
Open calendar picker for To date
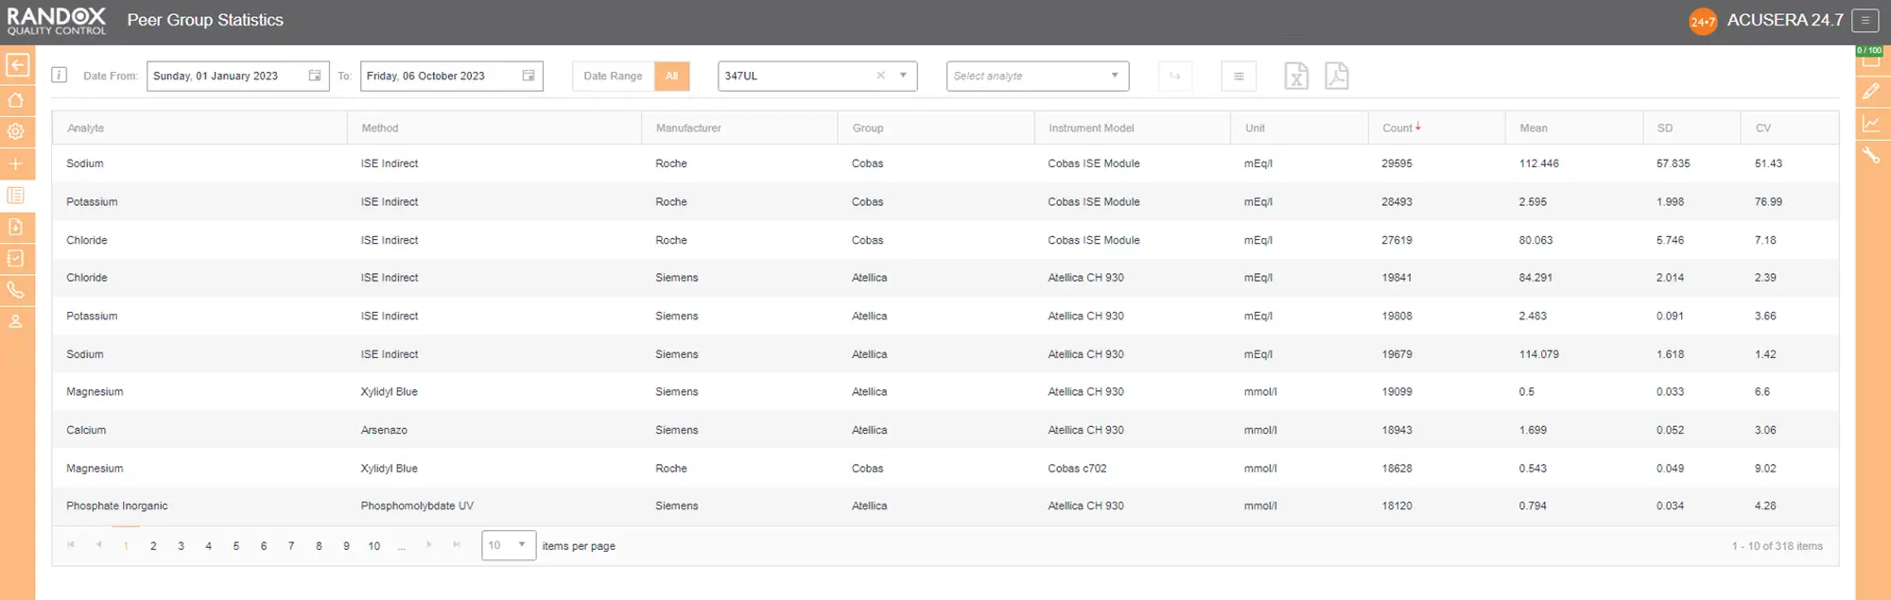(x=529, y=76)
